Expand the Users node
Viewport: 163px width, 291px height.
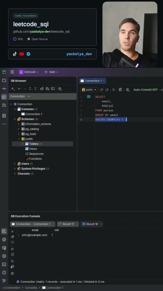(x=15, y=164)
